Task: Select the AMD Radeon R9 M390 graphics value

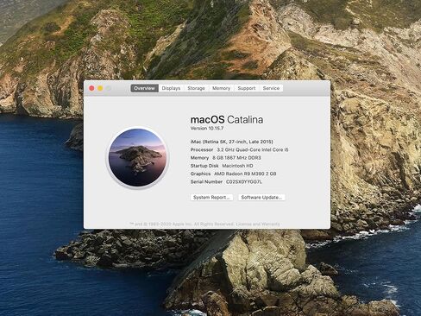Action: tap(245, 174)
